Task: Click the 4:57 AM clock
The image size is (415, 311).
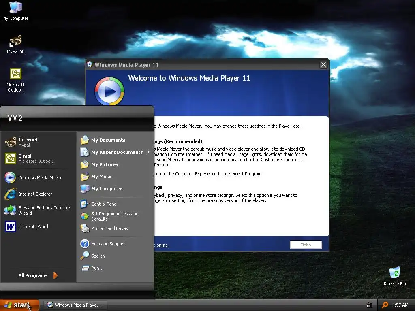Action: pyautogui.click(x=400, y=305)
